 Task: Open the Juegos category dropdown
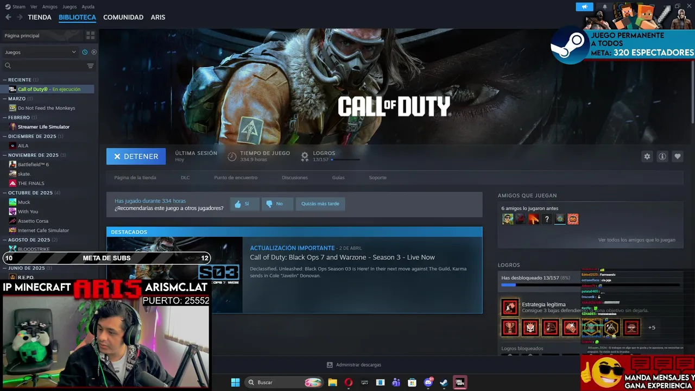(40, 52)
